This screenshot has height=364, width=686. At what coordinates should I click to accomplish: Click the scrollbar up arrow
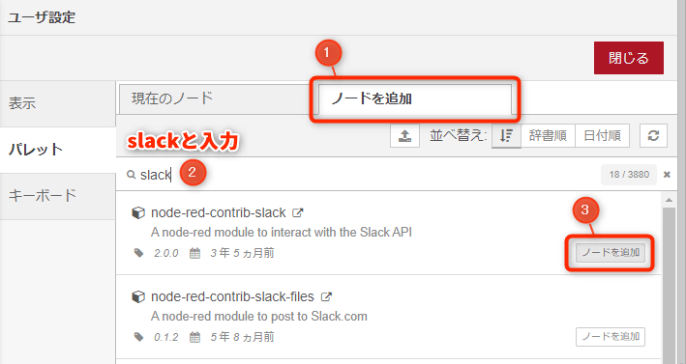(x=669, y=200)
